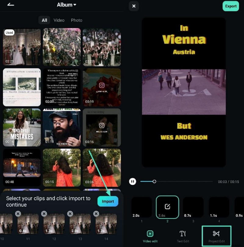Switch to Text Edit mode
The height and width of the screenshot is (247, 244).
(183, 235)
